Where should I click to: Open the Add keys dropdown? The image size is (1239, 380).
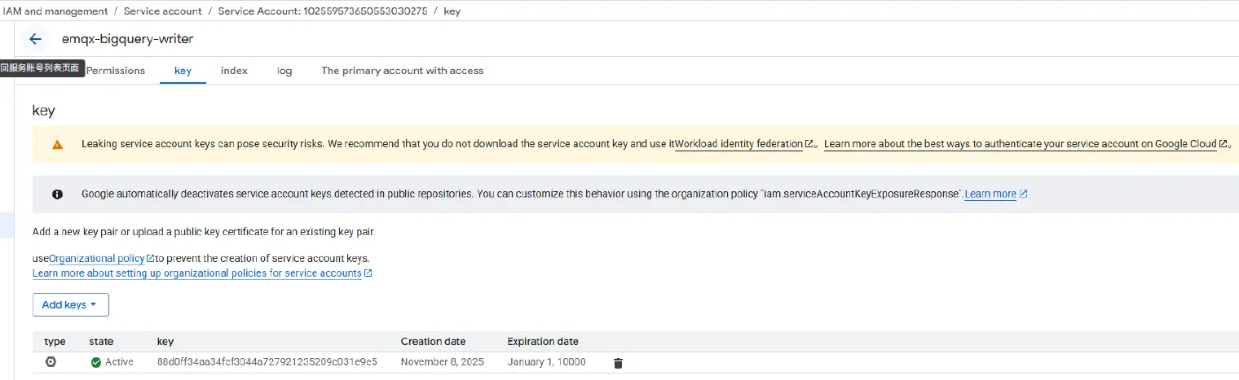70,305
